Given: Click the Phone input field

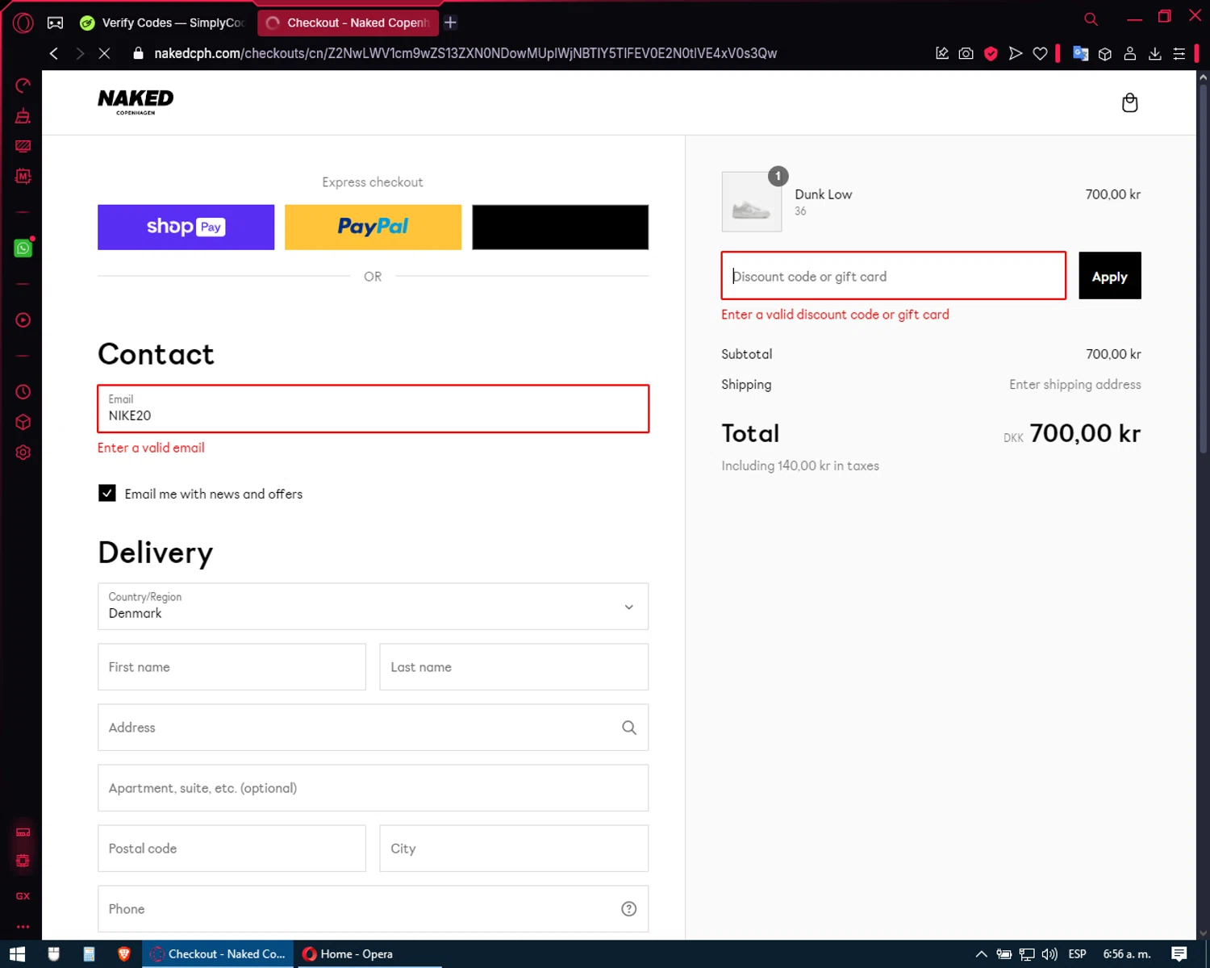Looking at the screenshot, I should pyautogui.click(x=373, y=908).
